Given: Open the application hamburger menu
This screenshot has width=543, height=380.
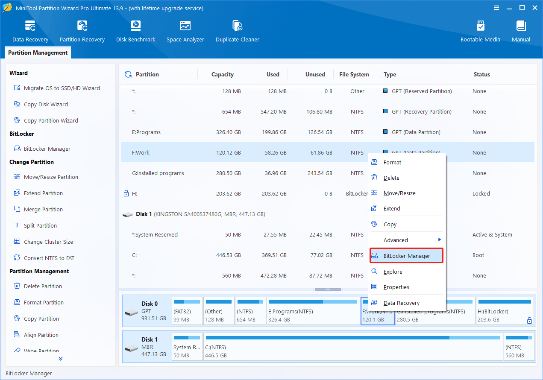Looking at the screenshot, I should pos(496,8).
